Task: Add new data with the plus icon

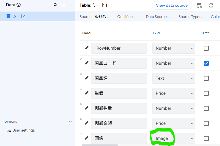Action: pyautogui.click(x=64, y=5)
